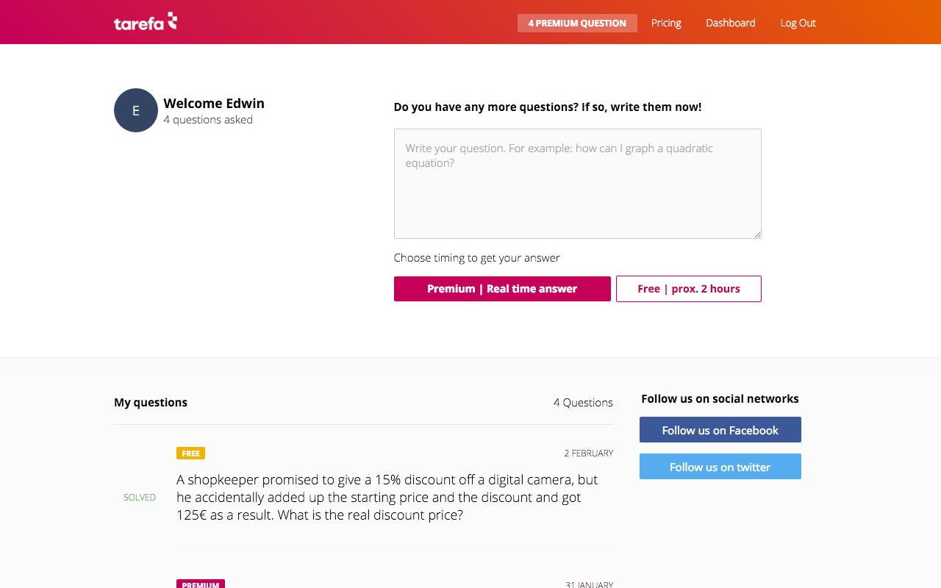941x588 pixels.
Task: Focus the question text area
Action: (x=577, y=184)
